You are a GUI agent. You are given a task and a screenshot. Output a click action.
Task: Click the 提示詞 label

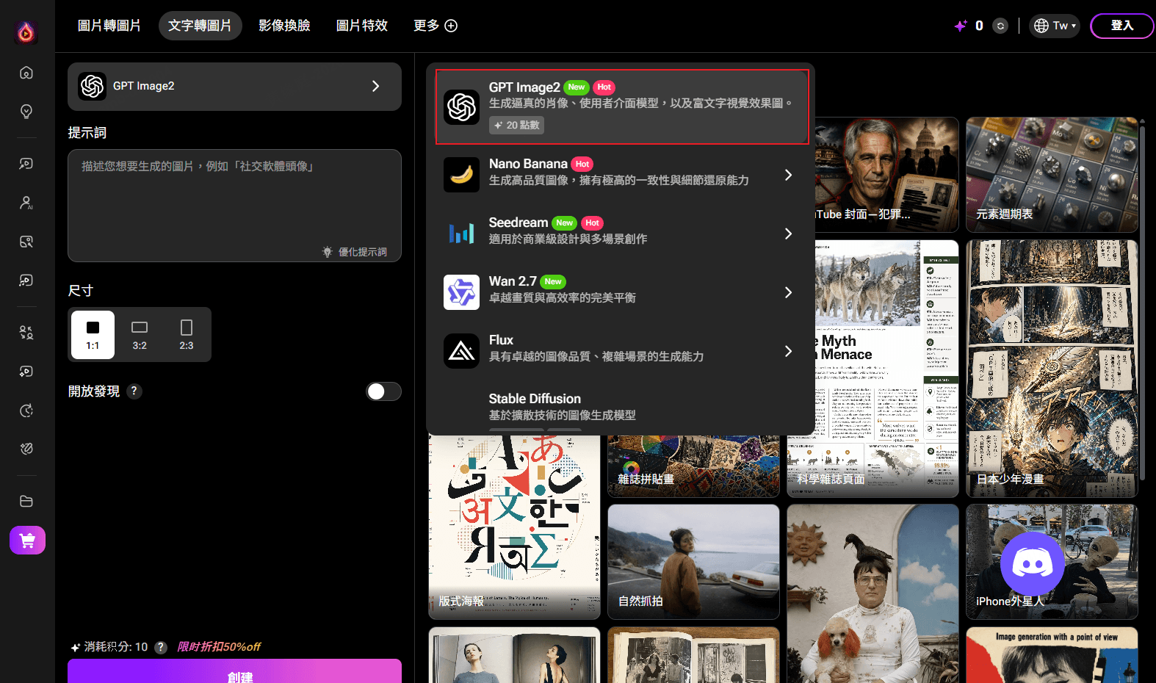[x=87, y=133]
